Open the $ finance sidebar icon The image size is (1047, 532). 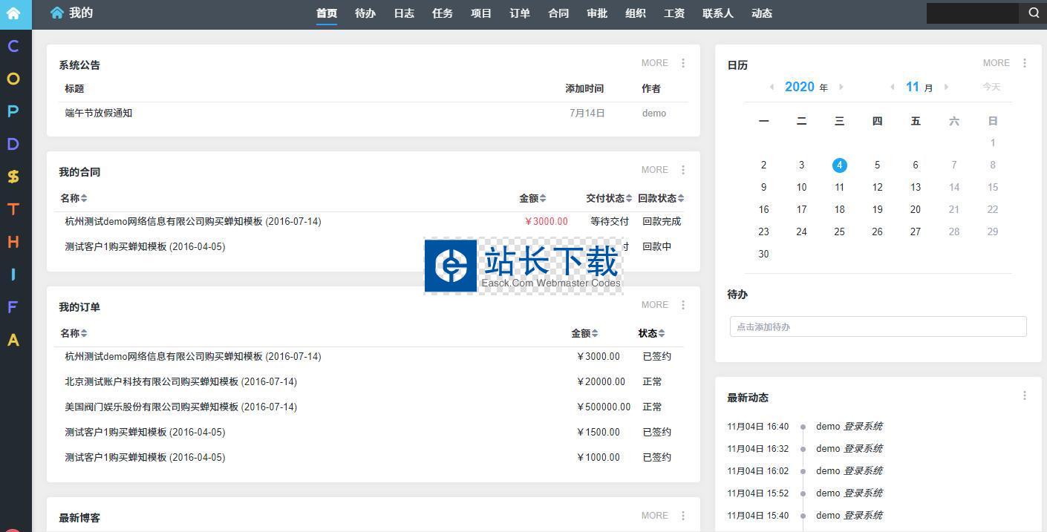coord(13,177)
